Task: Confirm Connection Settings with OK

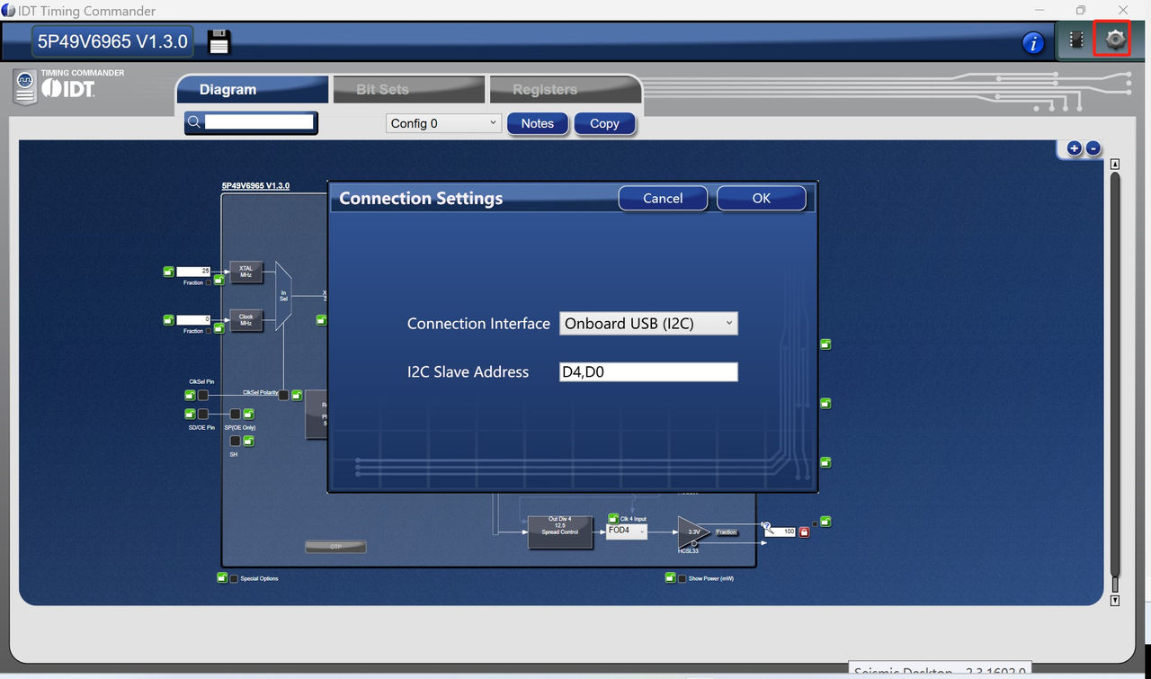Action: [762, 198]
